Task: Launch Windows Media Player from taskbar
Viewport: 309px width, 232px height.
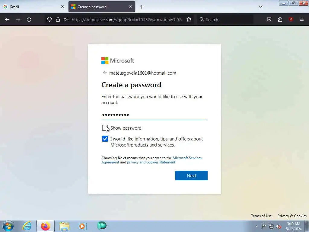Action: [x=82, y=226]
